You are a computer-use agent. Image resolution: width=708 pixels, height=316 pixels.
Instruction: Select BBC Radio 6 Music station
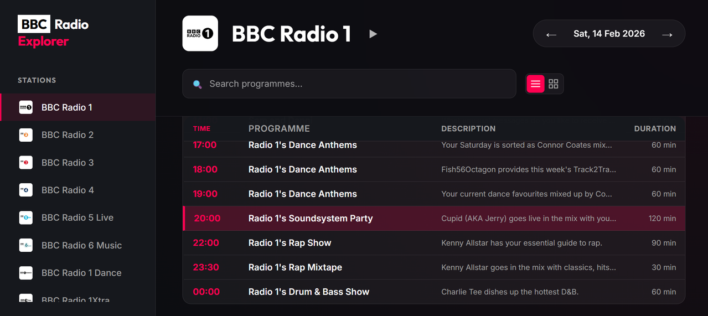pos(78,245)
